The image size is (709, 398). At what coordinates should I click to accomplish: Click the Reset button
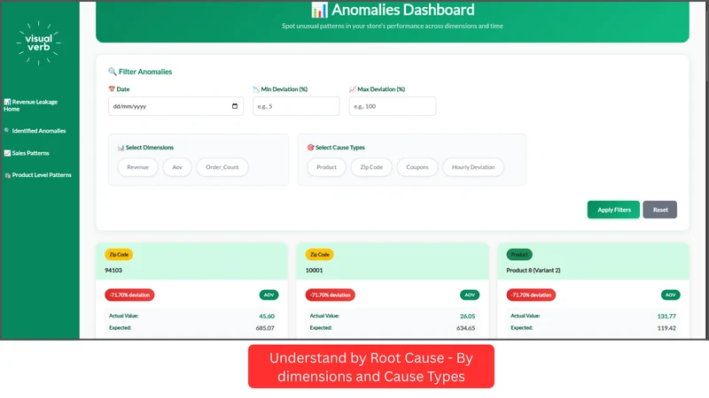(x=660, y=210)
